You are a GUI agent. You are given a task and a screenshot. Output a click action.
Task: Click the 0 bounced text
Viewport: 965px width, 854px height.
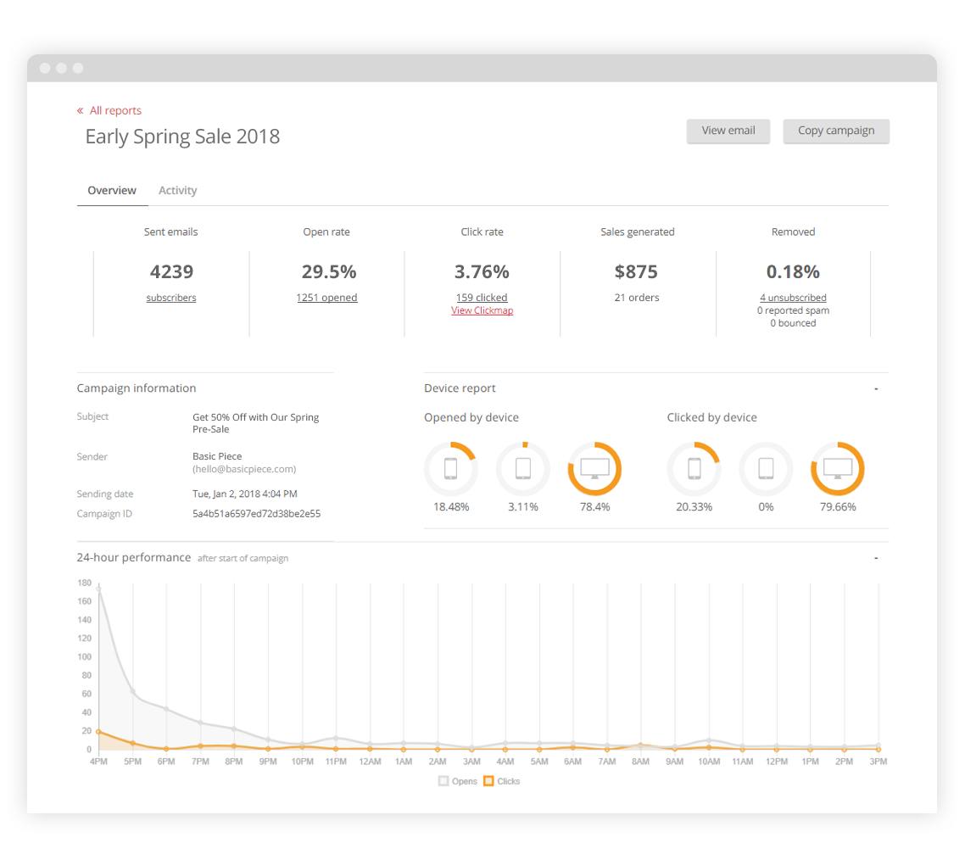pos(793,324)
